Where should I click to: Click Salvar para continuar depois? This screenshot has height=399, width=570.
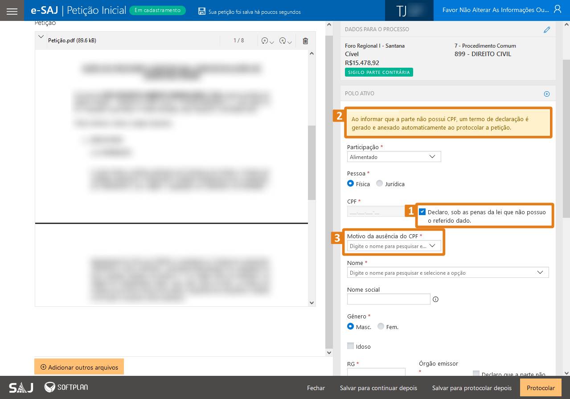(x=378, y=388)
